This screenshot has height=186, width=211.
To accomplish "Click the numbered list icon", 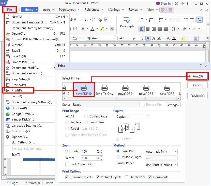I will coord(151,20).
